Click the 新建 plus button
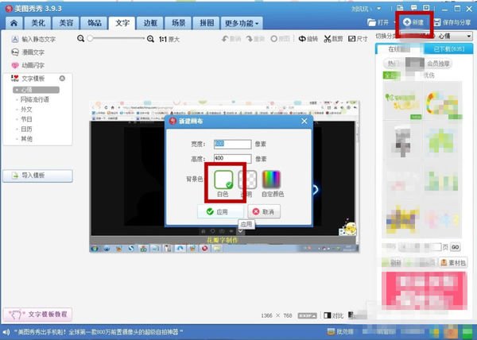 (413, 22)
